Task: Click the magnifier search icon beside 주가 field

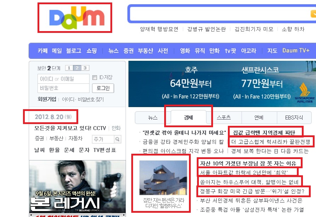Action: pyautogui.click(x=118, y=139)
